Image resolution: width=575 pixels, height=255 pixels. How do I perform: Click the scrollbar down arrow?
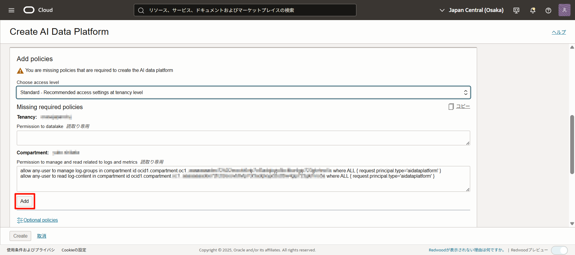tap(572, 224)
